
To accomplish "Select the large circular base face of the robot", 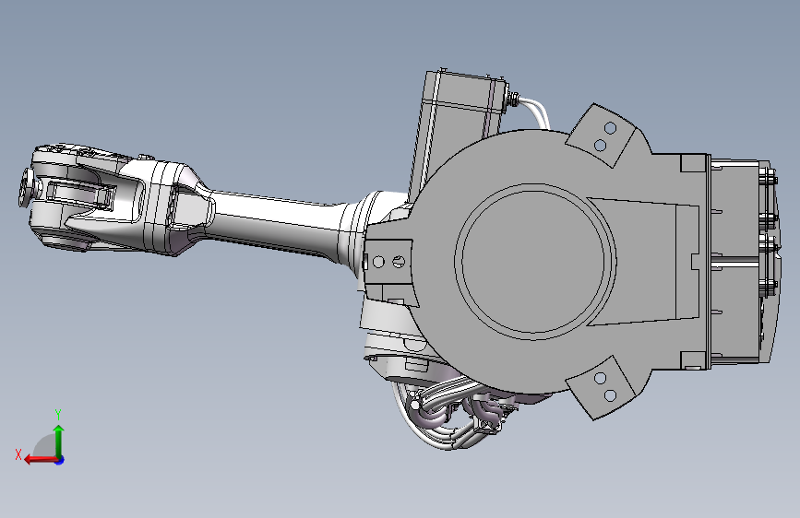I will click(534, 261).
